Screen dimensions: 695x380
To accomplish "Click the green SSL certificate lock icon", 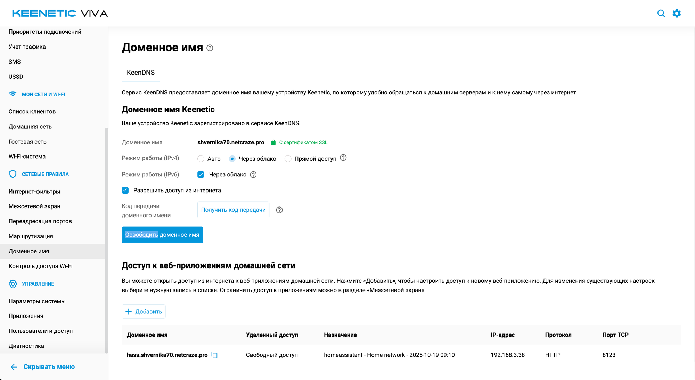I will (x=273, y=142).
